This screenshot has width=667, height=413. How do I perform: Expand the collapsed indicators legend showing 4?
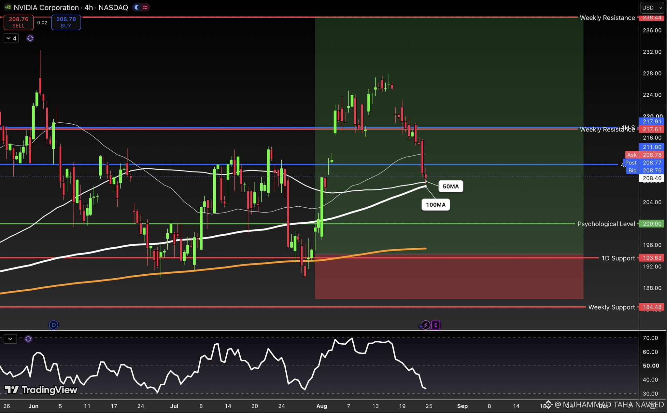click(x=11, y=38)
